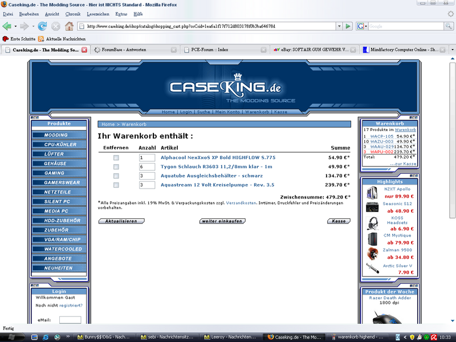
Task: Open the list all tabs dropdown
Action: point(452,50)
